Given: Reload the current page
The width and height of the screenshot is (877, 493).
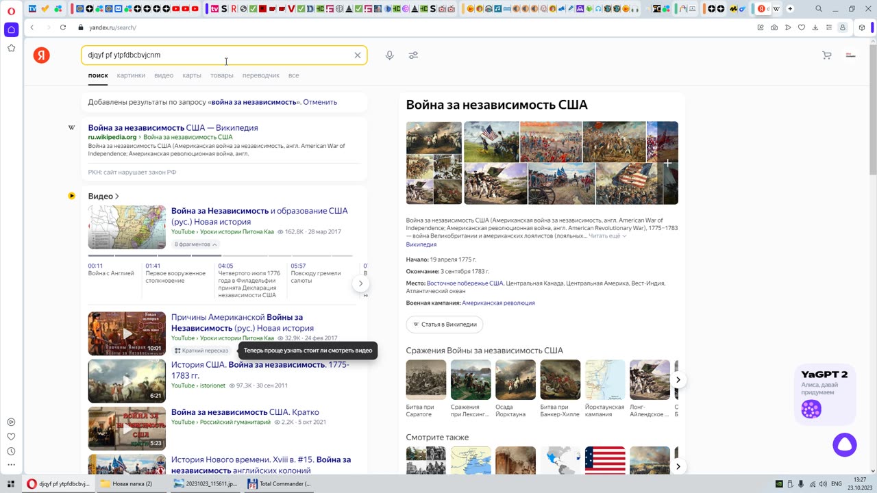Looking at the screenshot, I should point(63,27).
